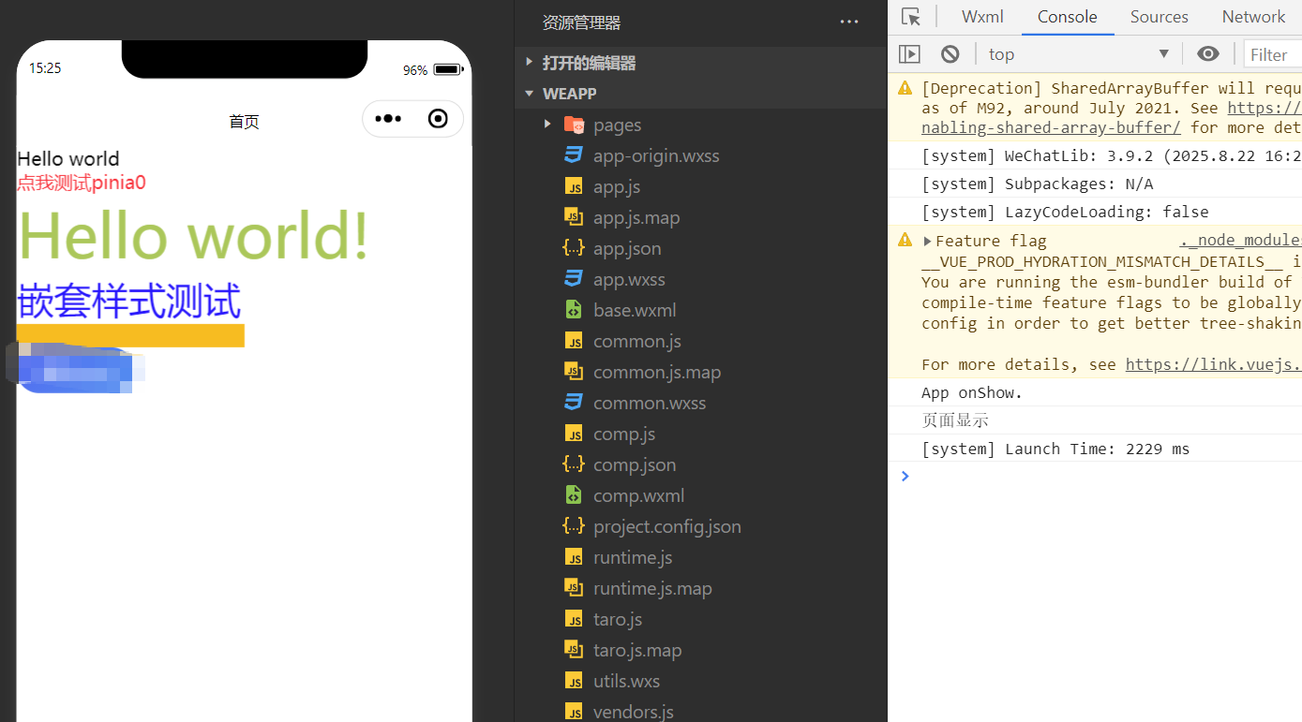
Task: Click the utils.wxs file icon
Action: 574,681
